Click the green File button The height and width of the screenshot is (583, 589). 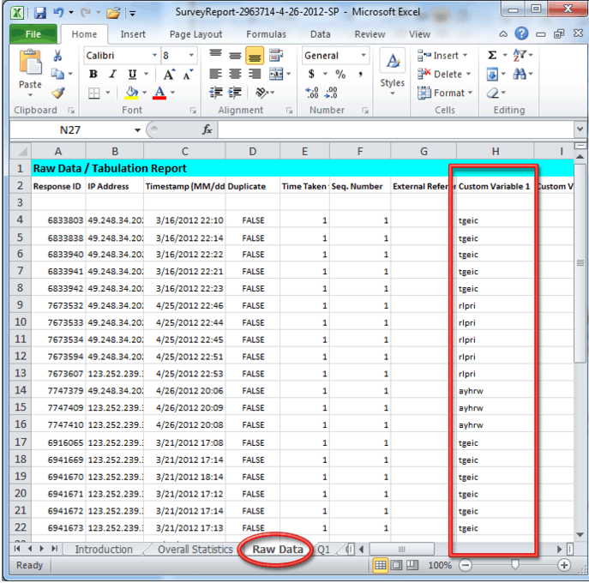(33, 34)
